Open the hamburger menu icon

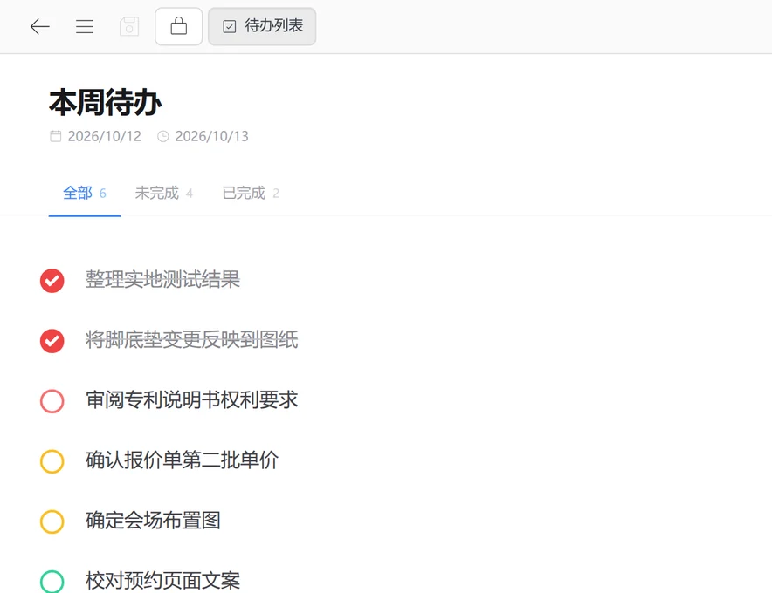[x=85, y=26]
